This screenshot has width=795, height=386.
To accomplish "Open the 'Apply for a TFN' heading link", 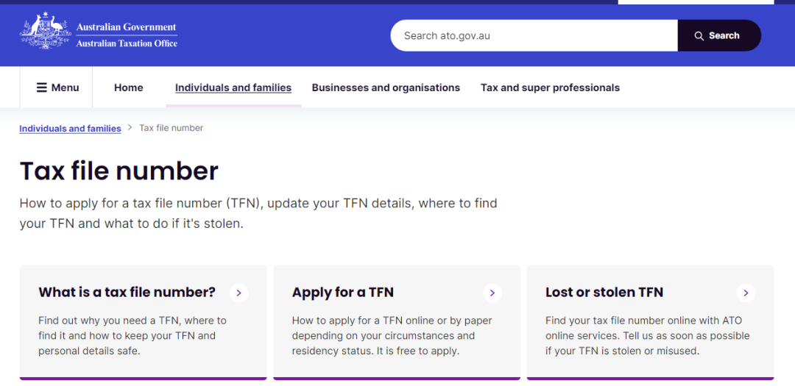I will [x=343, y=293].
